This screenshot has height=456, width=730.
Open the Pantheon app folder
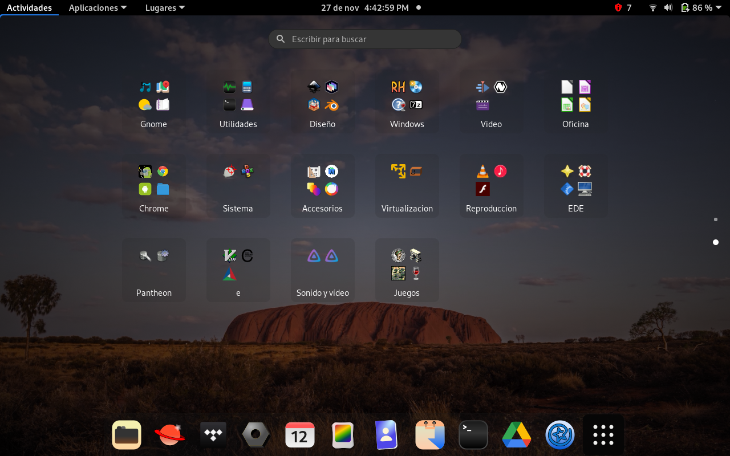click(x=154, y=270)
